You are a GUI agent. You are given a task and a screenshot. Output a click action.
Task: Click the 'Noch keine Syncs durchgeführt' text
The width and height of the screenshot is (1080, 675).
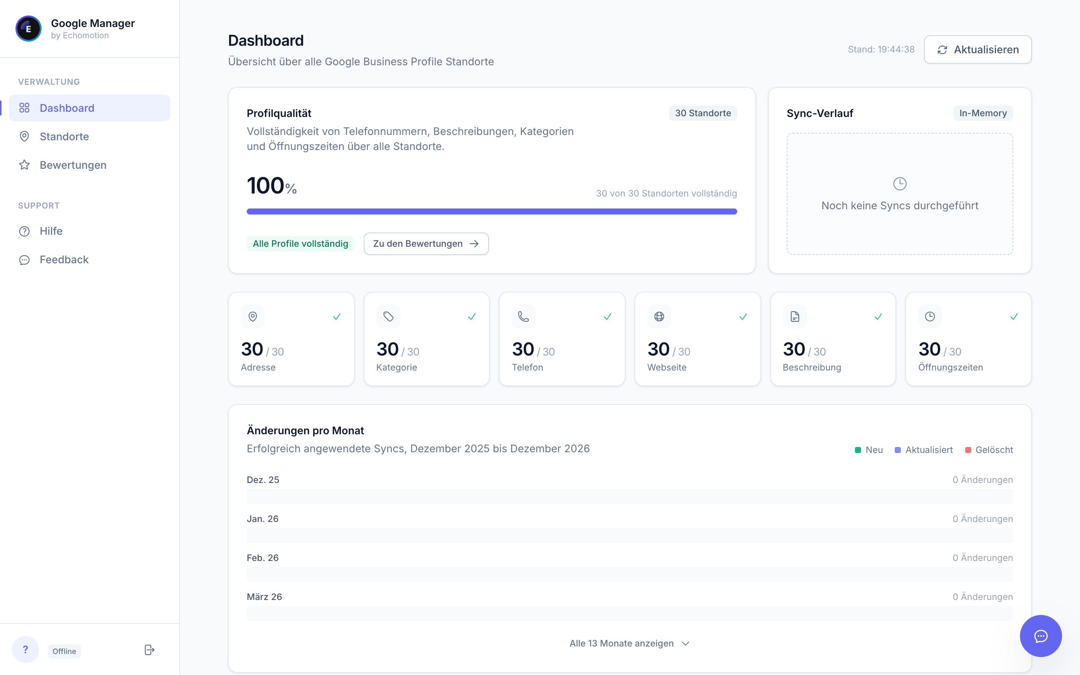click(x=900, y=206)
